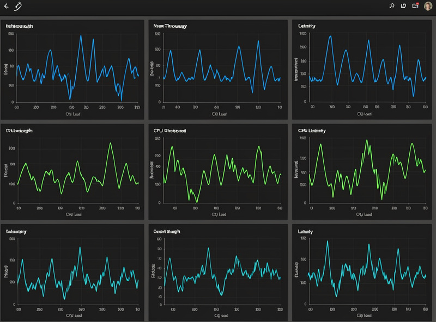This screenshot has height=322, width=436.
Task: Select the blue line chart in the right column
Action: click(362, 70)
